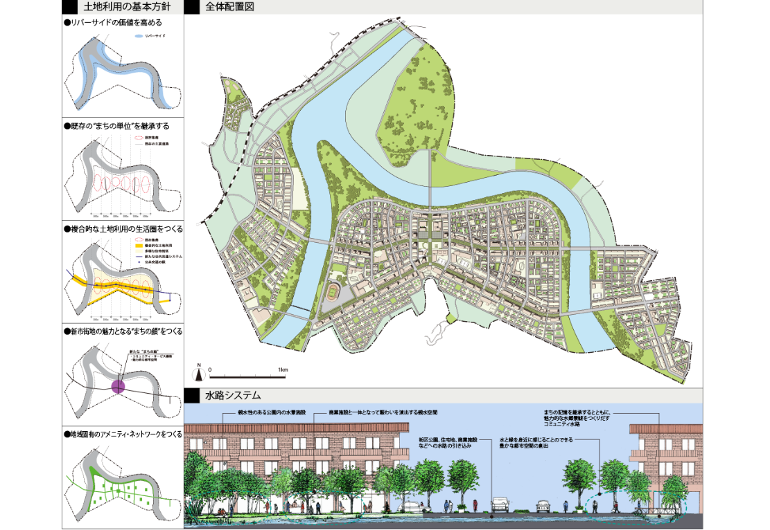Click the red ellipse legend symbol in the second diagram
Screen dimensions: 770x530
pyautogui.click(x=138, y=137)
